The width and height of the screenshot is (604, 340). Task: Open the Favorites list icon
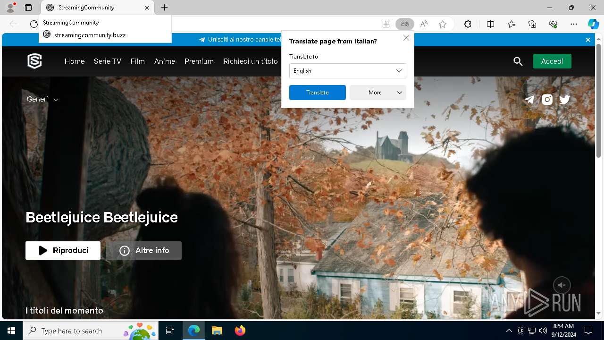(x=512, y=24)
